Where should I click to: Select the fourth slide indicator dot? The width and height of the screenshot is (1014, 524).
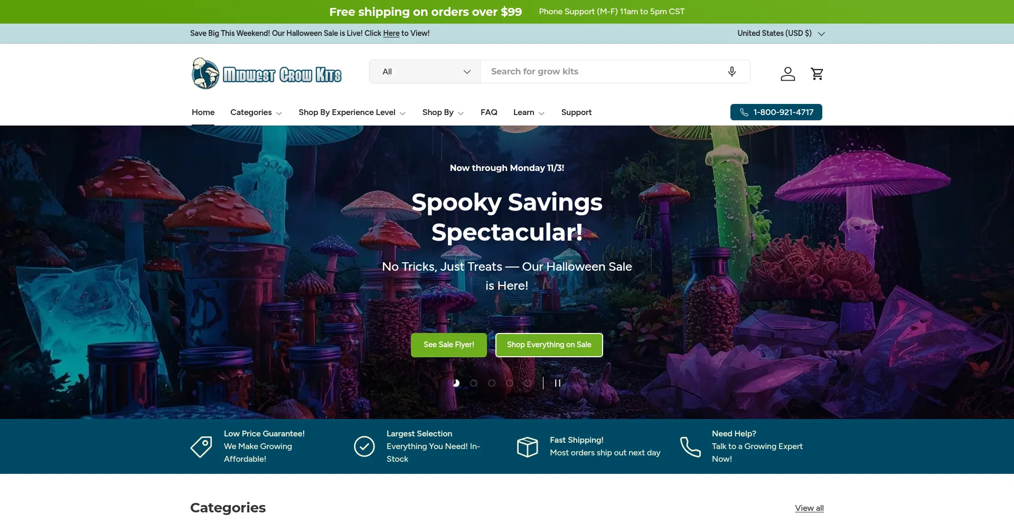click(x=510, y=383)
